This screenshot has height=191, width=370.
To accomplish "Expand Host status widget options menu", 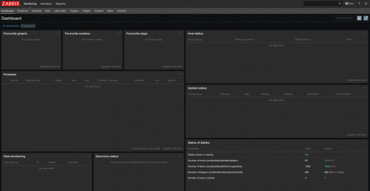I will [x=365, y=33].
